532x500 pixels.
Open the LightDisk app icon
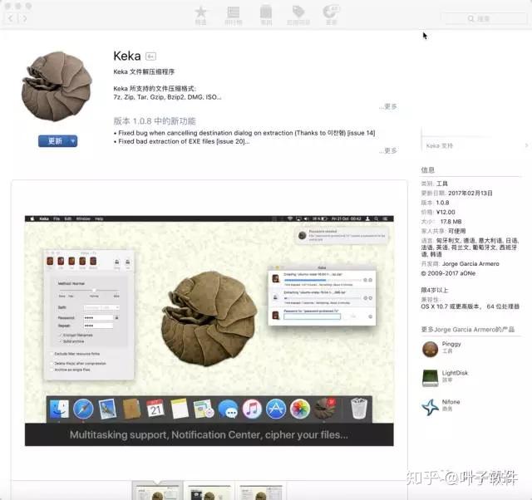(430, 378)
